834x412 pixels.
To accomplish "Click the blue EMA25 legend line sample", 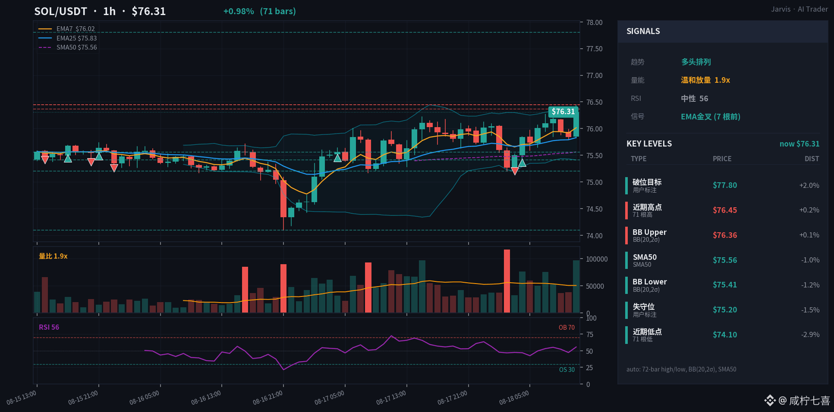I will tap(45, 38).
